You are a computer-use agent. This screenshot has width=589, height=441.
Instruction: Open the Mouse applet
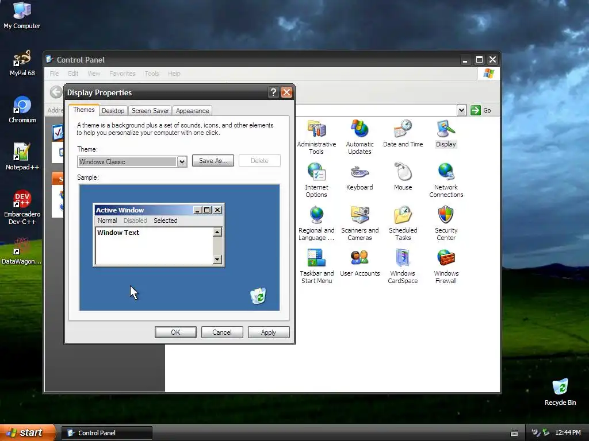(403, 177)
